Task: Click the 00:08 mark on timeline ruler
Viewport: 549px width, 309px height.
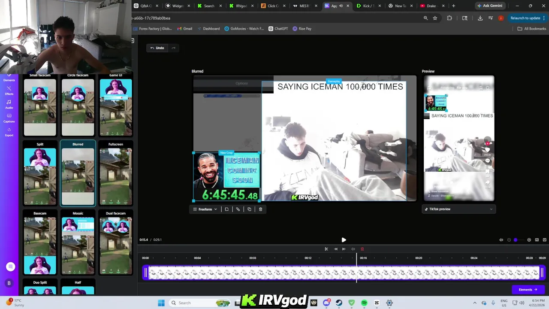Action: 253,258
